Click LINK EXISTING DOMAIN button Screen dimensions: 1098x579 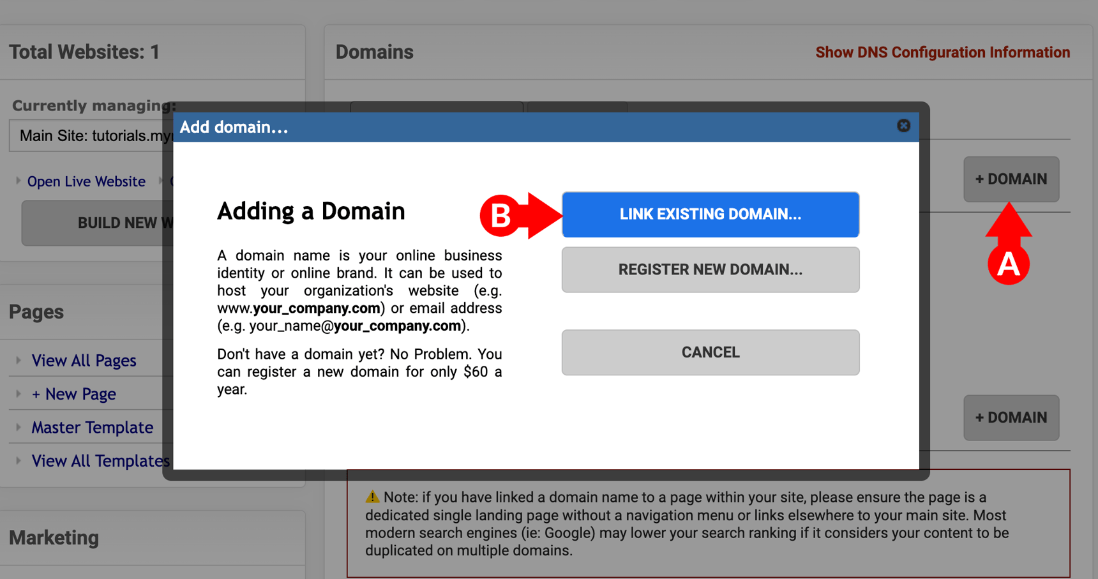710,214
